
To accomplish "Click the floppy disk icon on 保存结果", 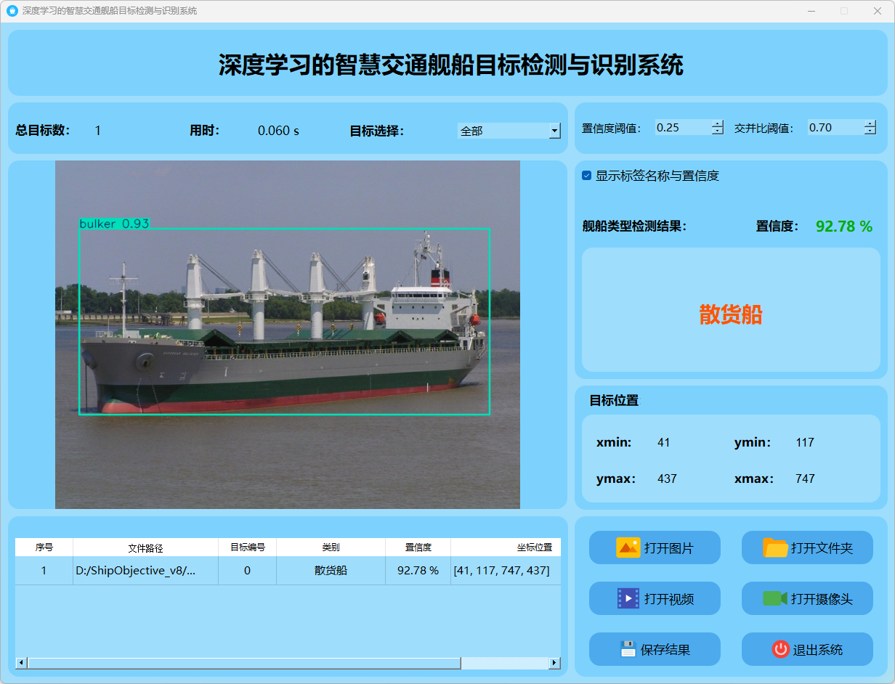I will click(628, 649).
